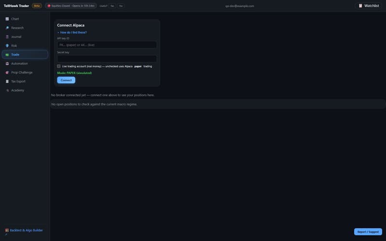Click the Report / Suggest button
The image size is (386, 241).
point(368,232)
